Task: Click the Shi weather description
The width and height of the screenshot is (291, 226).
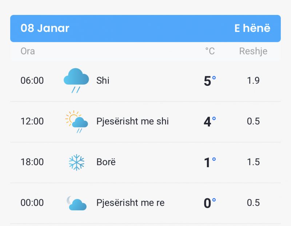Action: click(103, 80)
